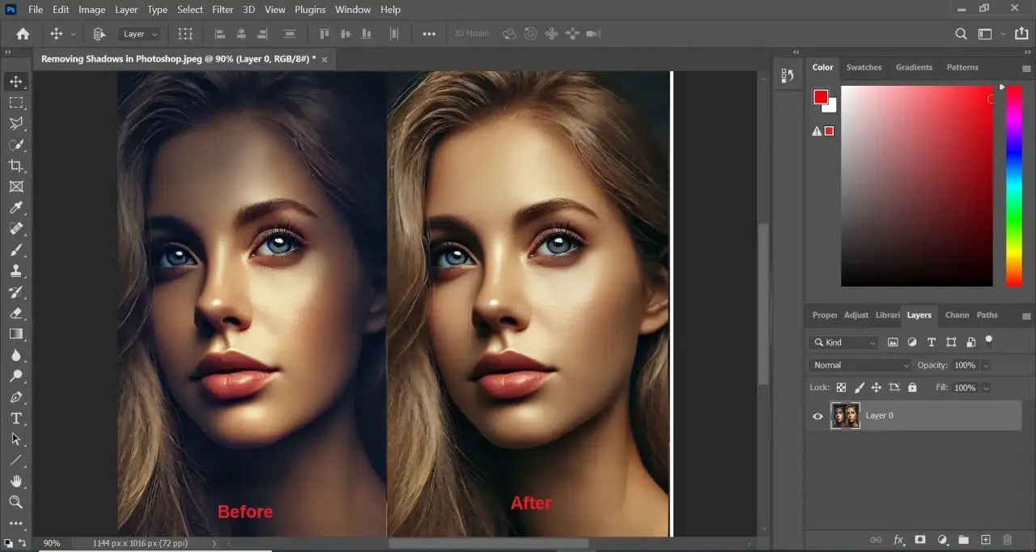Choose the Zoom tool

[16, 502]
